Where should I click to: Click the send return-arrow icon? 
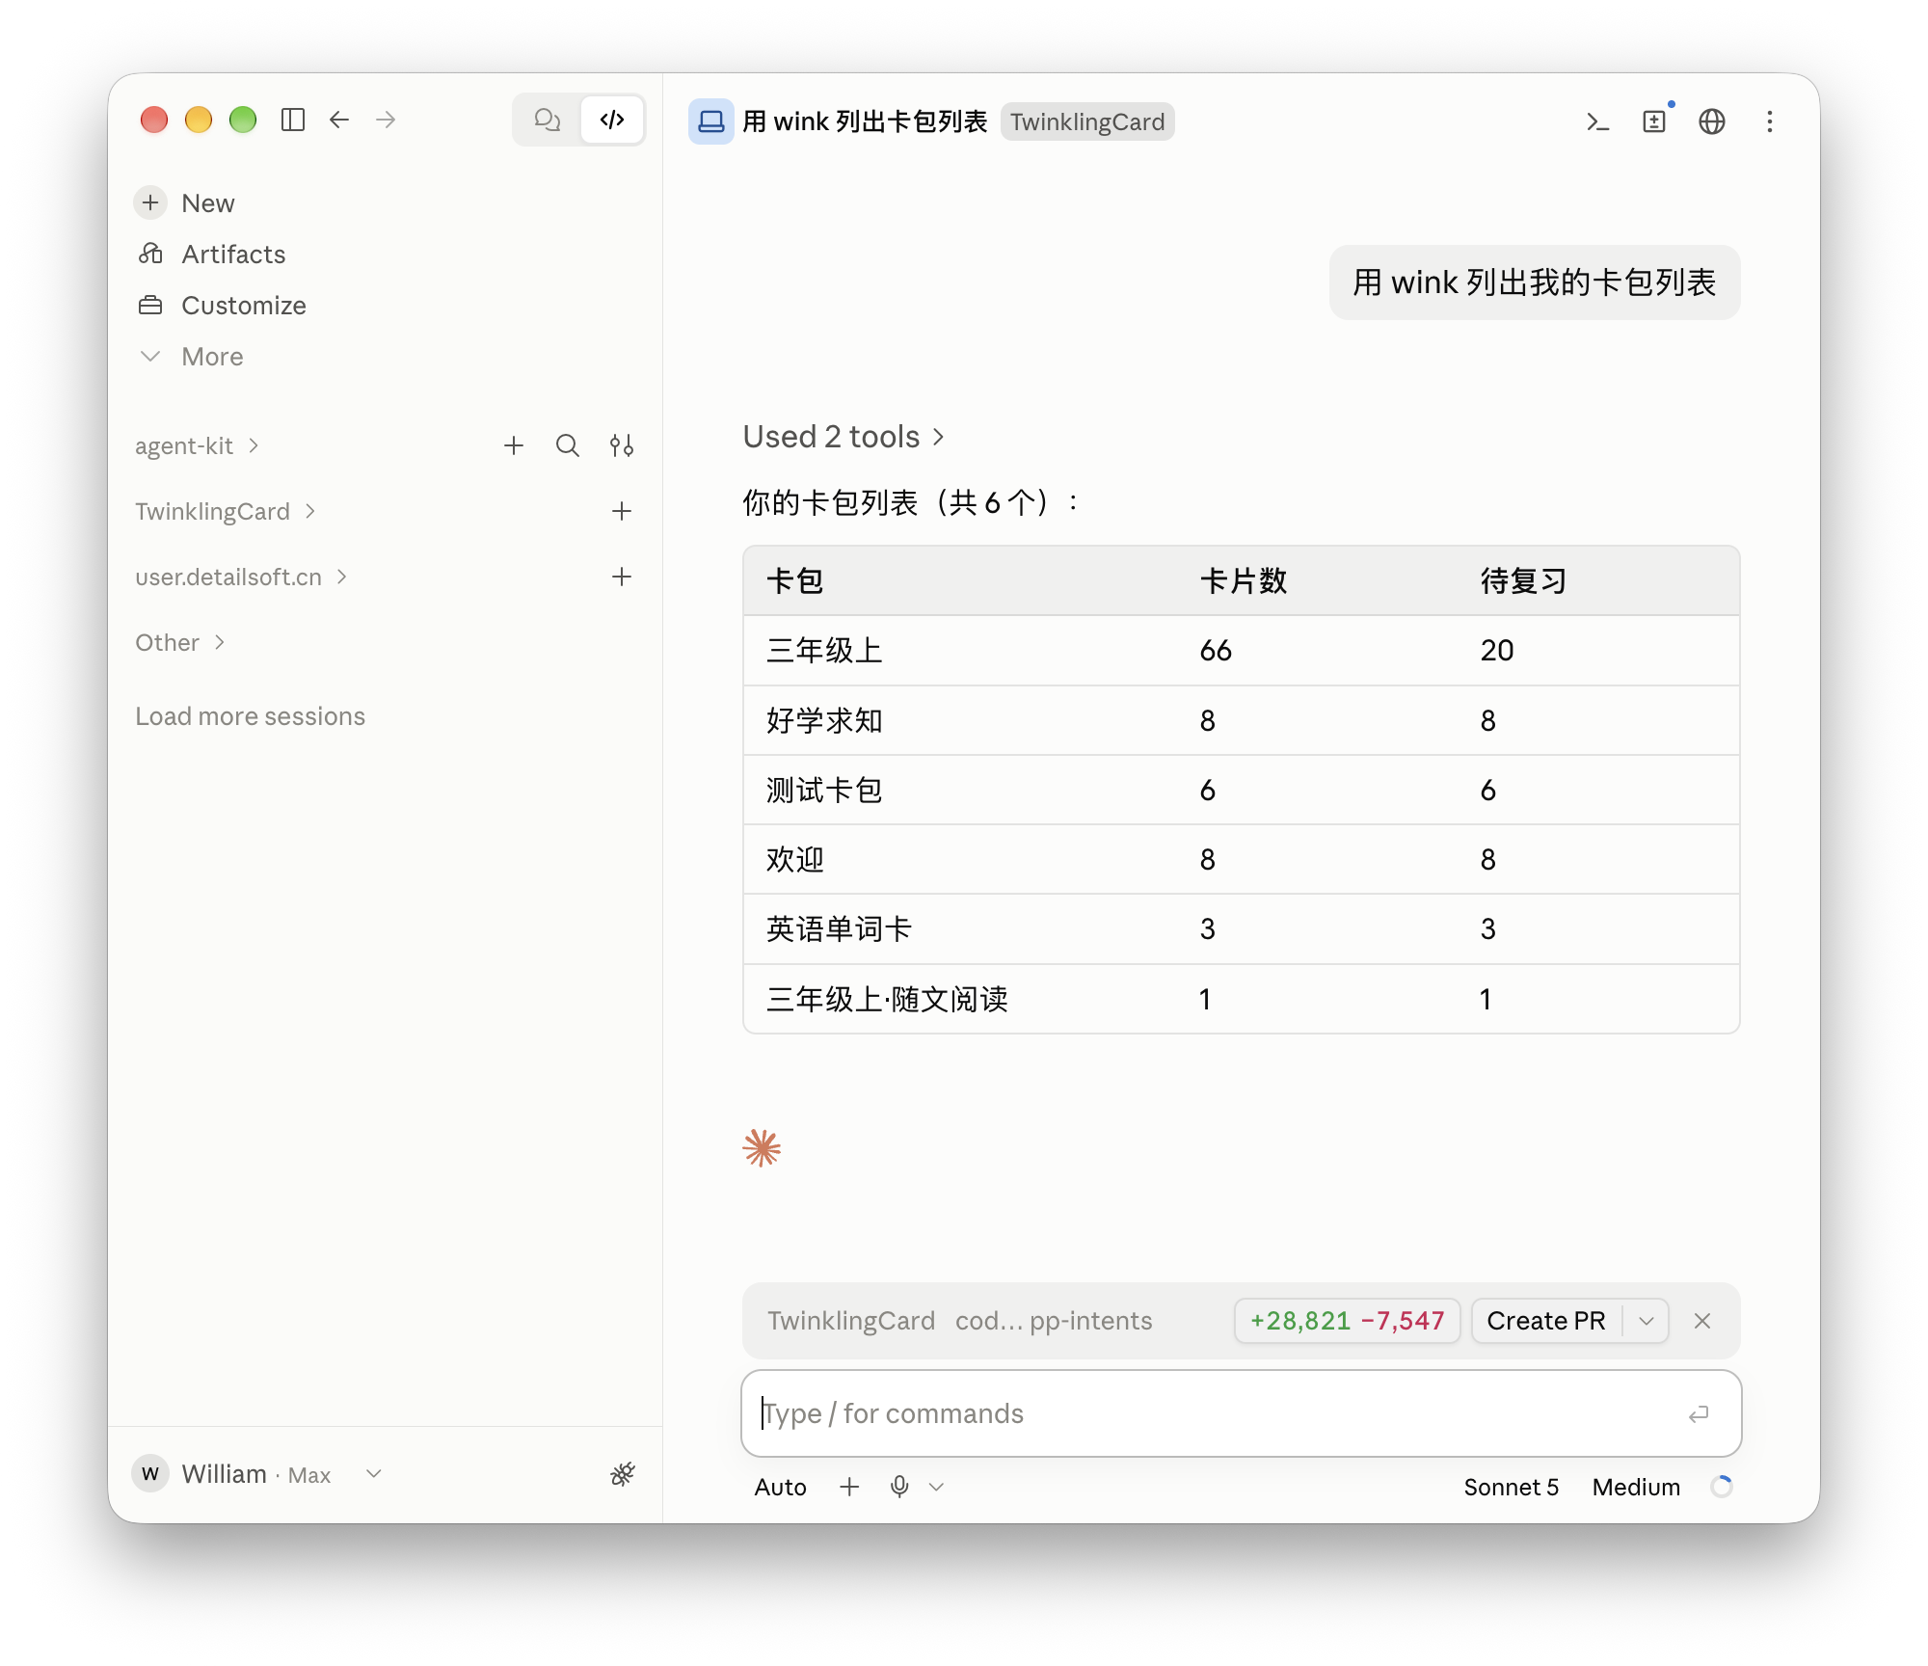click(1699, 1413)
